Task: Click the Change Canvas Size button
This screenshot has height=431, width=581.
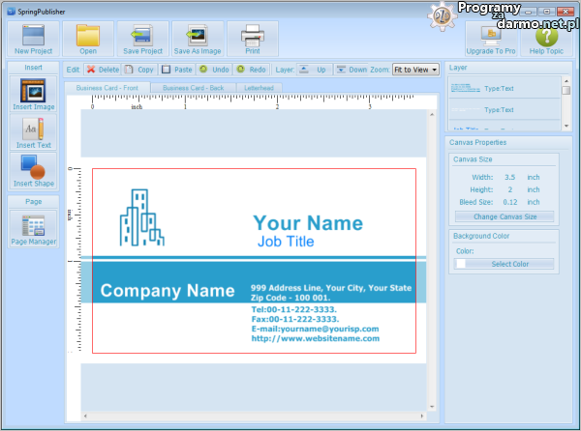Action: point(505,216)
